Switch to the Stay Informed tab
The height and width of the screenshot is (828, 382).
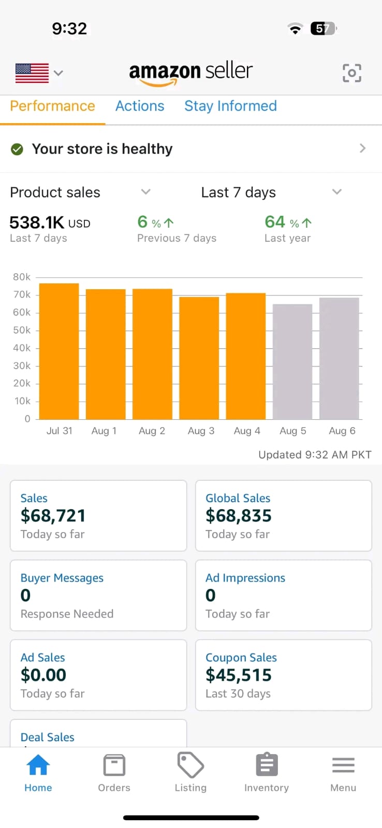pos(230,106)
